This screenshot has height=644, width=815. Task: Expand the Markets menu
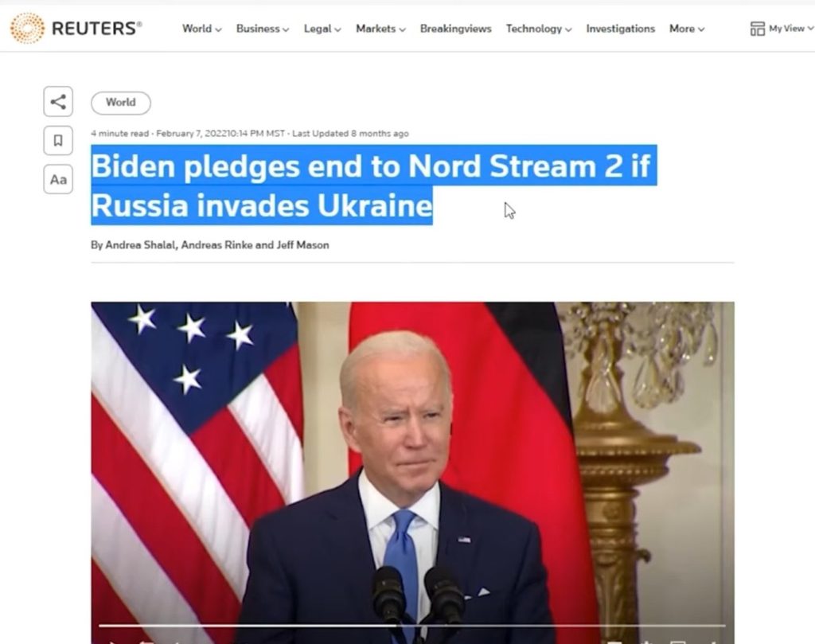[x=380, y=29]
